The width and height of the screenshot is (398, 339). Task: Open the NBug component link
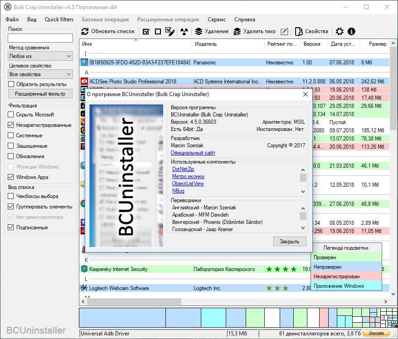pyautogui.click(x=178, y=191)
